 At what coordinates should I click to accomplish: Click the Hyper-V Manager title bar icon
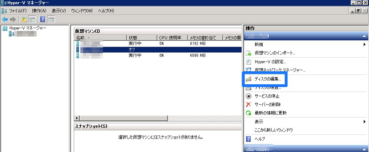4,3
